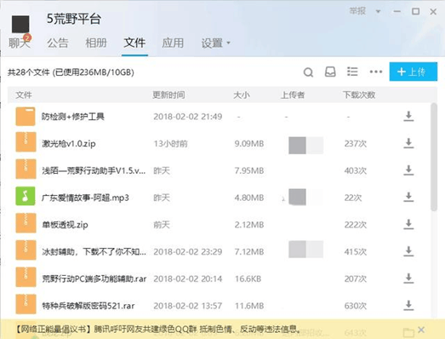
Task: Click the 上传 upload button
Action: coord(414,72)
